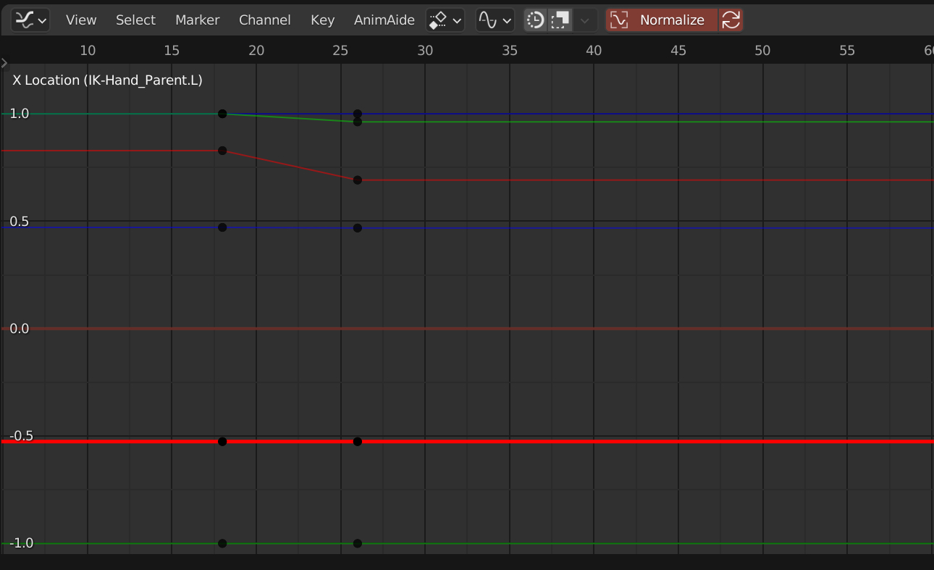This screenshot has height=570, width=934.
Task: Click the auto-normalize refresh icon
Action: pos(731,20)
